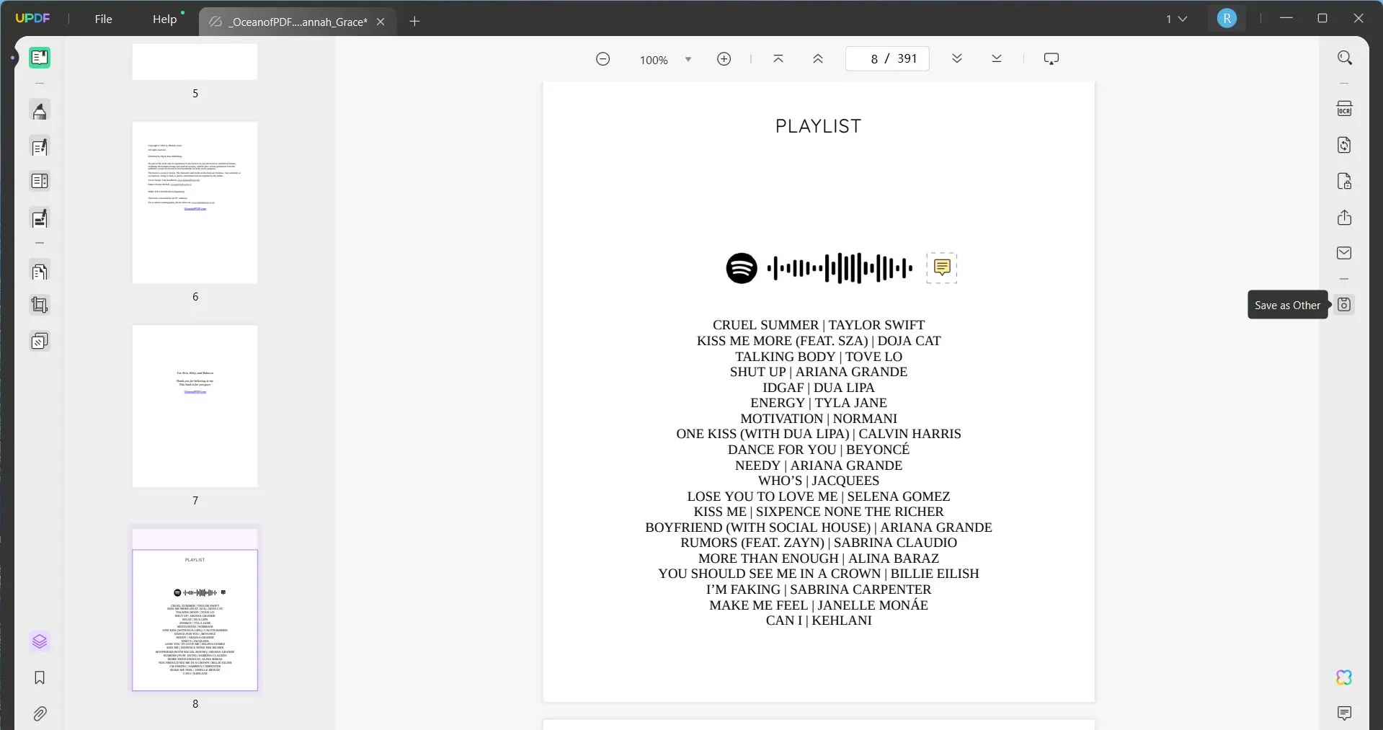The width and height of the screenshot is (1383, 730).
Task: Open the search magnifier icon
Action: 1344,58
